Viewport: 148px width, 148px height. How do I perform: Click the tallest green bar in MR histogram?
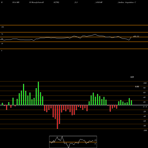(38, 93)
